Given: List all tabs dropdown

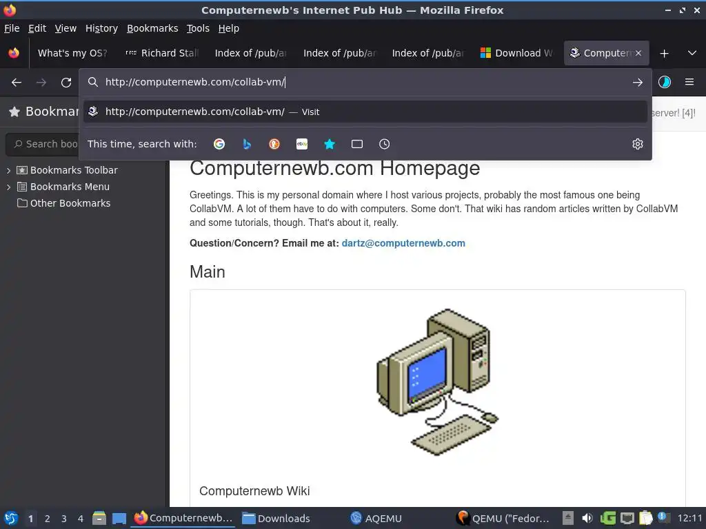Looking at the screenshot, I should 692,53.
